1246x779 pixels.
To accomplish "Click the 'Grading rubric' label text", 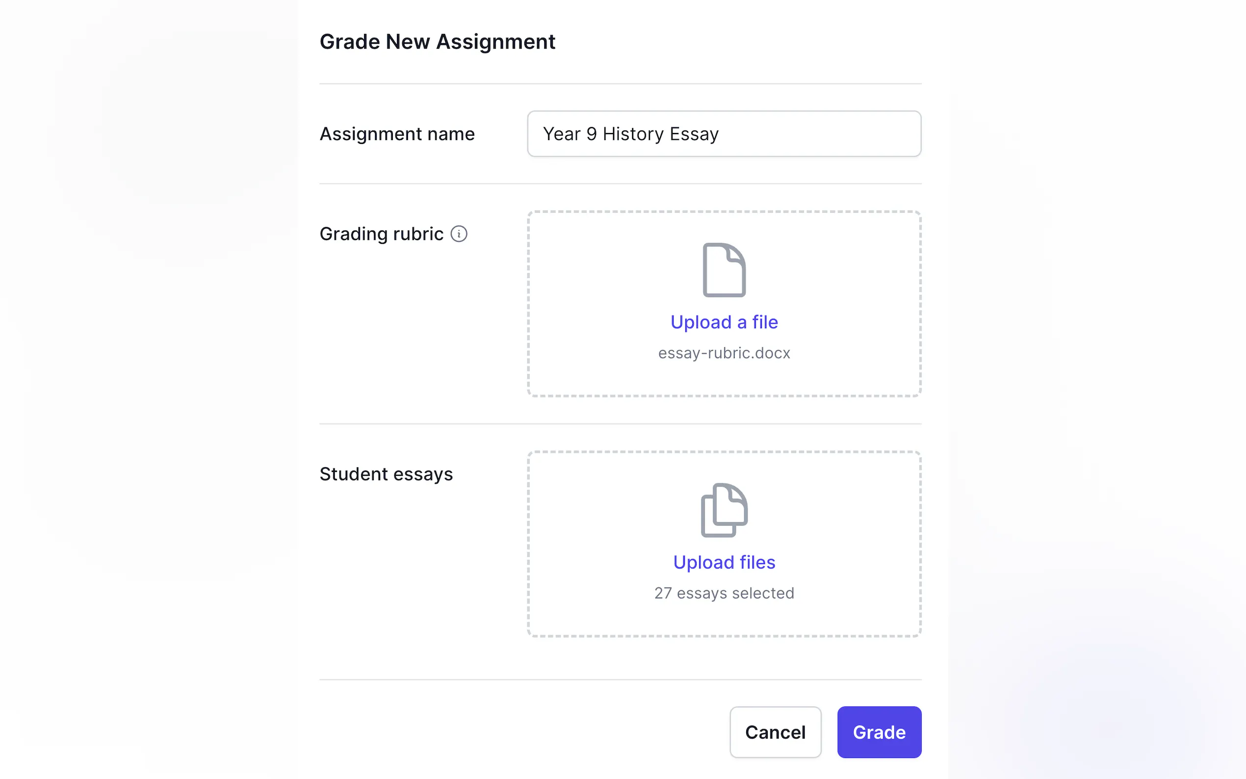I will pos(381,234).
